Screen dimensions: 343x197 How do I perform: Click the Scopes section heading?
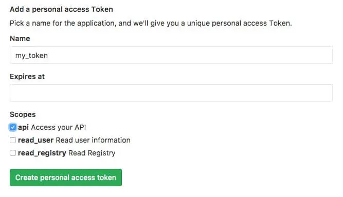tap(23, 114)
